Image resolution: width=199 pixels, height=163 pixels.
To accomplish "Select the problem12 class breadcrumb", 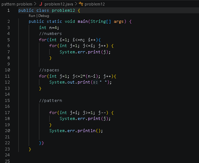I will point(95,4).
